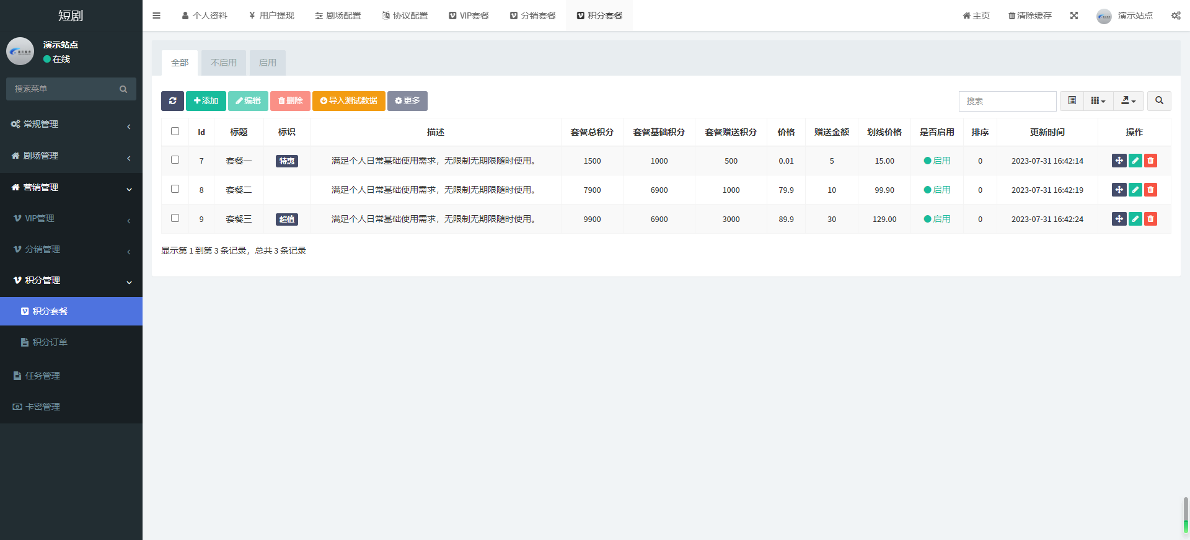Click the fullscreen expand icon in header
The height and width of the screenshot is (540, 1190).
click(1074, 15)
